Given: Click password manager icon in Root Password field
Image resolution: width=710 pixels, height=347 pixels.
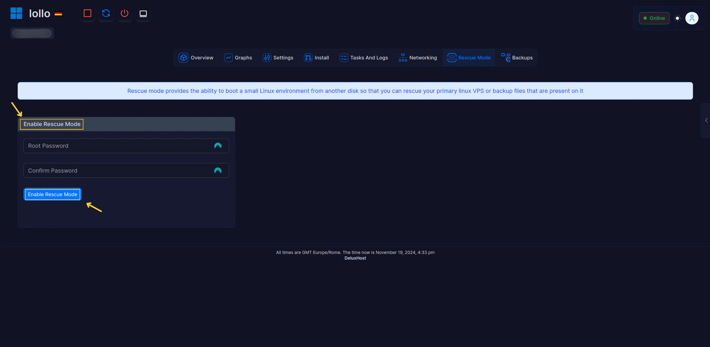Looking at the screenshot, I should 218,146.
